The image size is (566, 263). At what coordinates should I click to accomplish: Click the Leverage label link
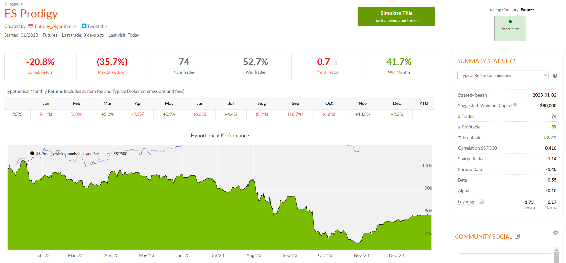pyautogui.click(x=466, y=202)
